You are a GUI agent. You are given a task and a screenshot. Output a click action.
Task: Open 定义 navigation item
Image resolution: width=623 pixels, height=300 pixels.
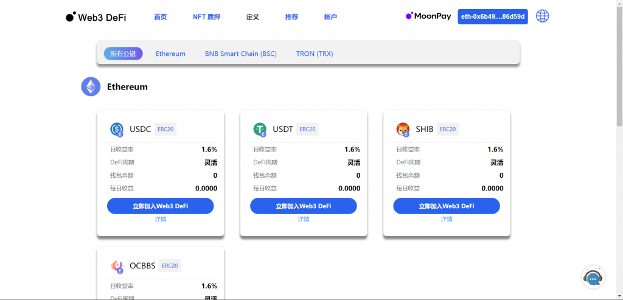[252, 17]
